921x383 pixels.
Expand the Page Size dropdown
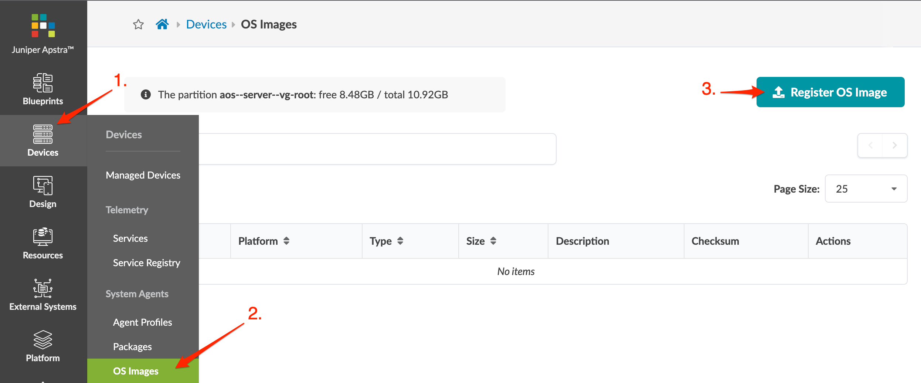pyautogui.click(x=866, y=189)
